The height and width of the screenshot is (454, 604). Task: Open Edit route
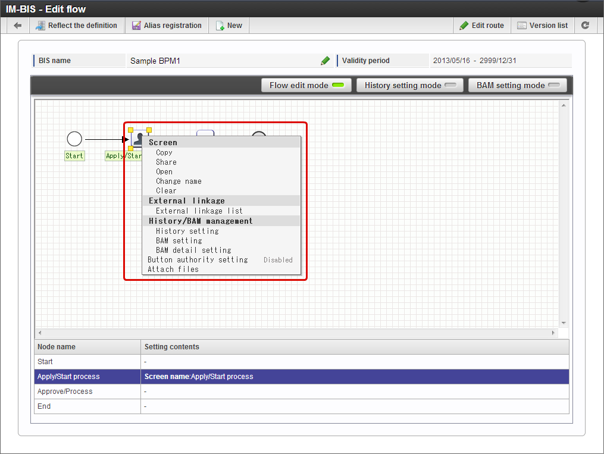pyautogui.click(x=481, y=26)
